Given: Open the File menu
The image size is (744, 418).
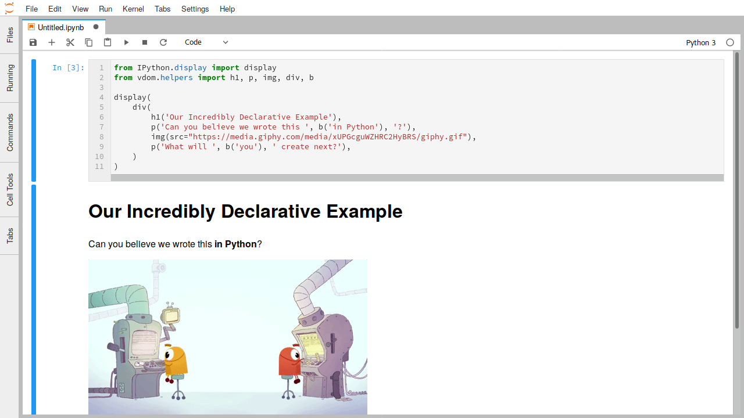Looking at the screenshot, I should pos(32,9).
